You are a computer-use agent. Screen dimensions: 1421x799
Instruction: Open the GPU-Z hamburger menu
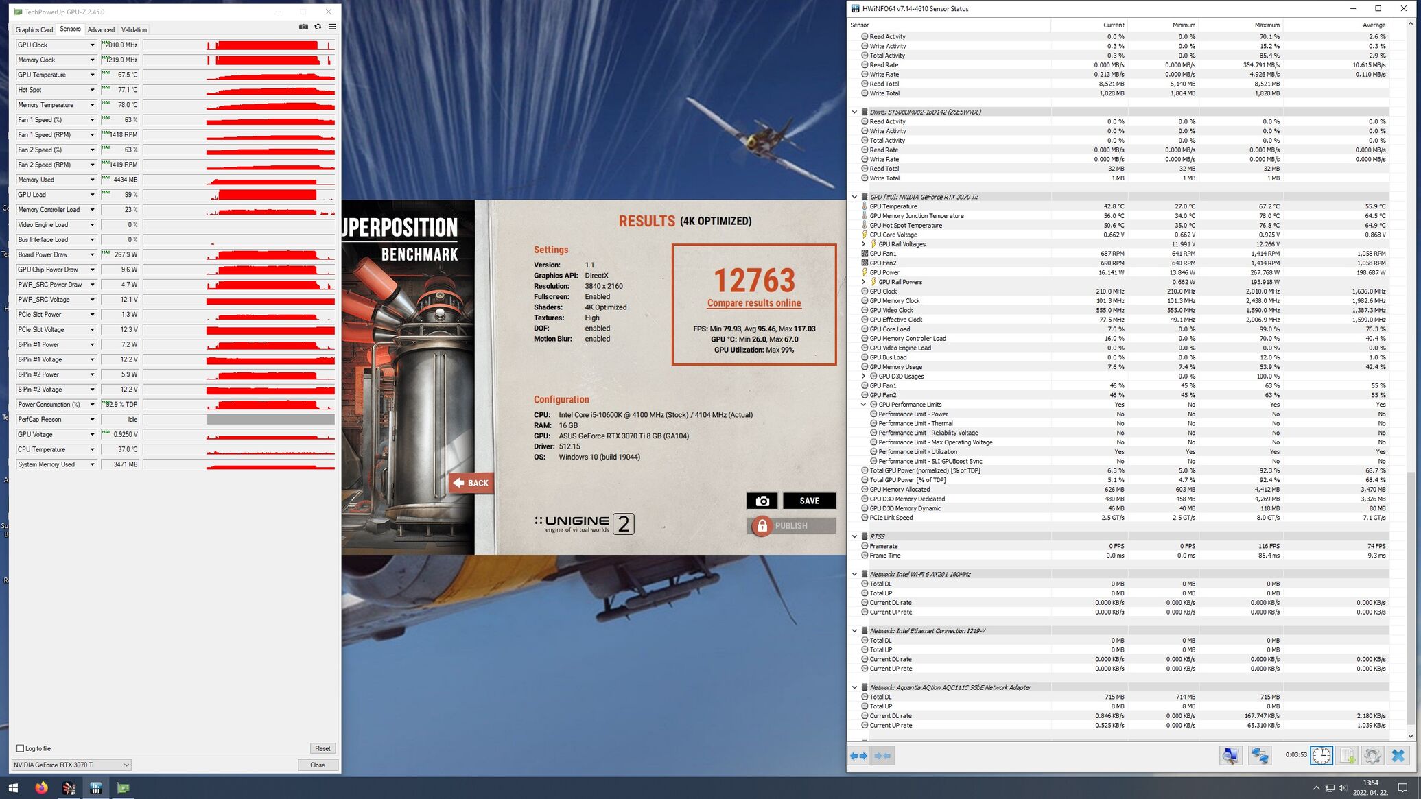tap(332, 27)
